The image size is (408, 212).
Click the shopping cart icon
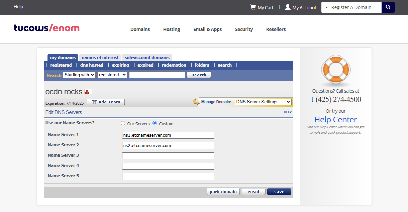(253, 7)
